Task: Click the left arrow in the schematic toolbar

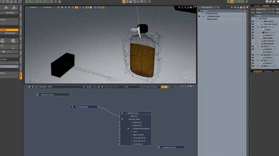Action: pyautogui.click(x=99, y=87)
